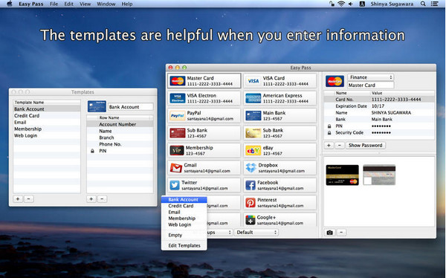
Task: Open the Spotlight search magnifier
Action: coord(423,4)
